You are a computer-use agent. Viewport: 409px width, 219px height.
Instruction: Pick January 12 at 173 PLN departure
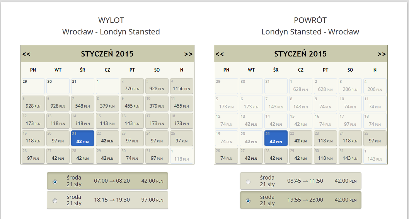click(33, 121)
